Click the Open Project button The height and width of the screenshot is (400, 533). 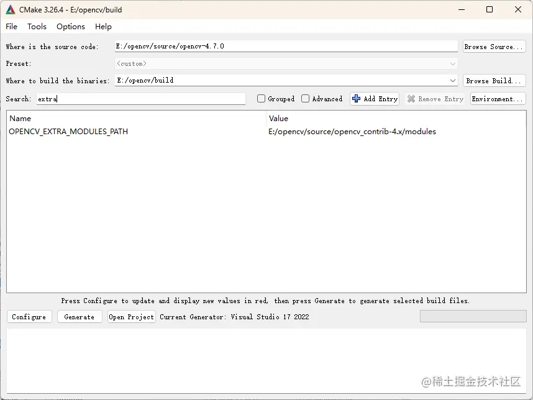[x=132, y=317]
